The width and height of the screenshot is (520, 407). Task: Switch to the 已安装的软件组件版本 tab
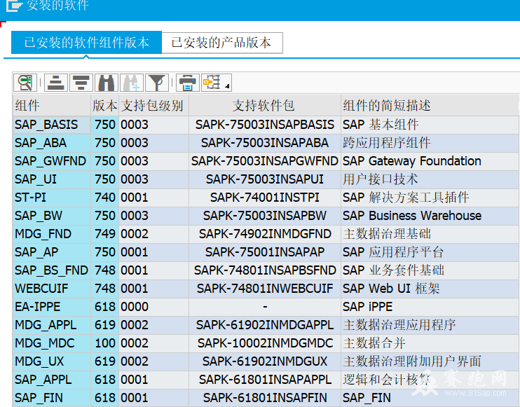pos(86,43)
